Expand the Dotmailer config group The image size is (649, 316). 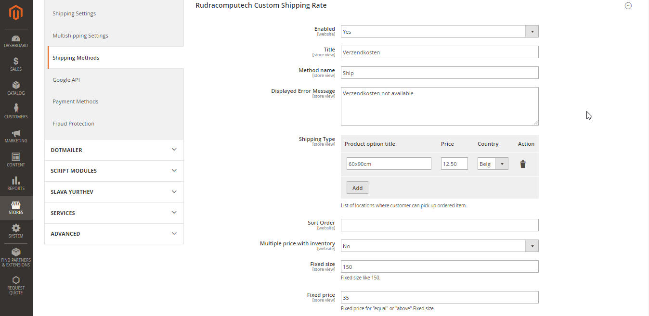tap(114, 150)
